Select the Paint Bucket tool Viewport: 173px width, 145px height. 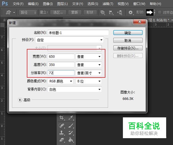click(70, 140)
